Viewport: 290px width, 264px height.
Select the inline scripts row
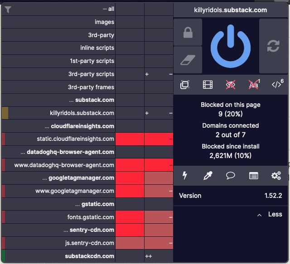pos(58,48)
